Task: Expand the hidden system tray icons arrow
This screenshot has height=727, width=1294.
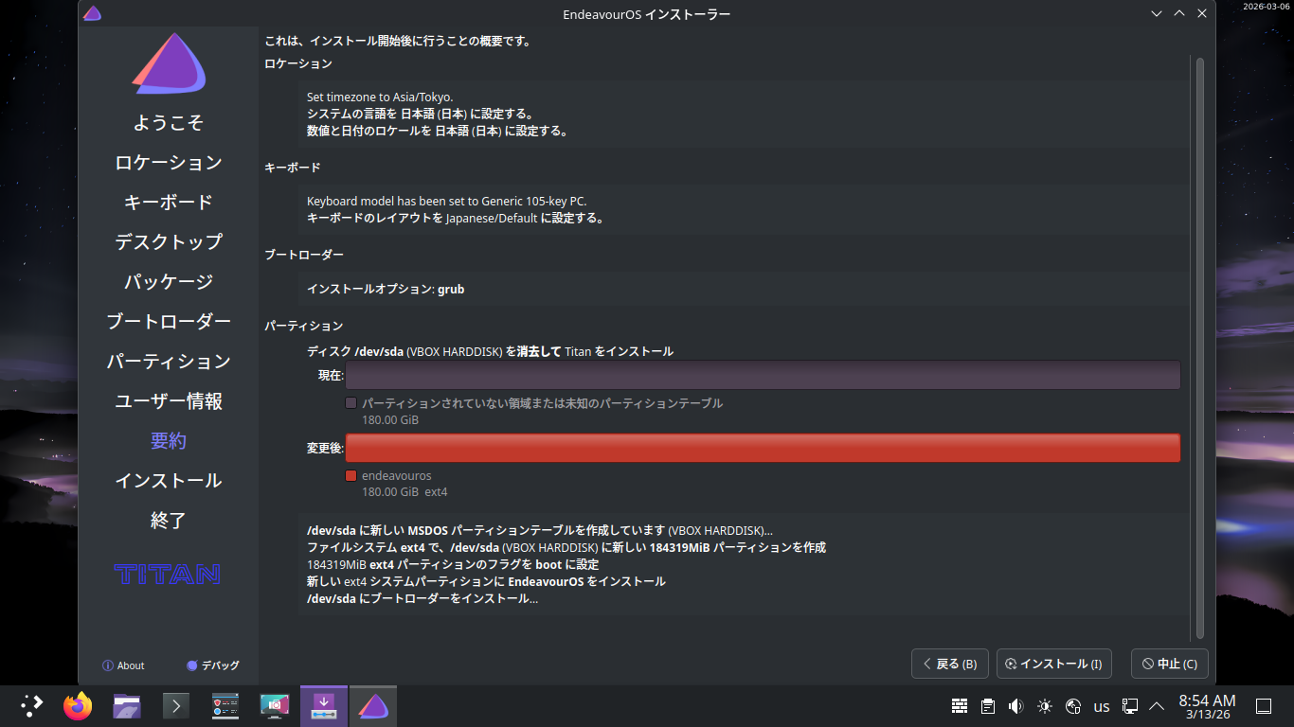Action: 1157,706
